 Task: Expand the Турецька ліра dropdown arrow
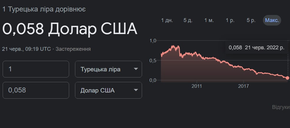pyautogui.click(x=136, y=69)
